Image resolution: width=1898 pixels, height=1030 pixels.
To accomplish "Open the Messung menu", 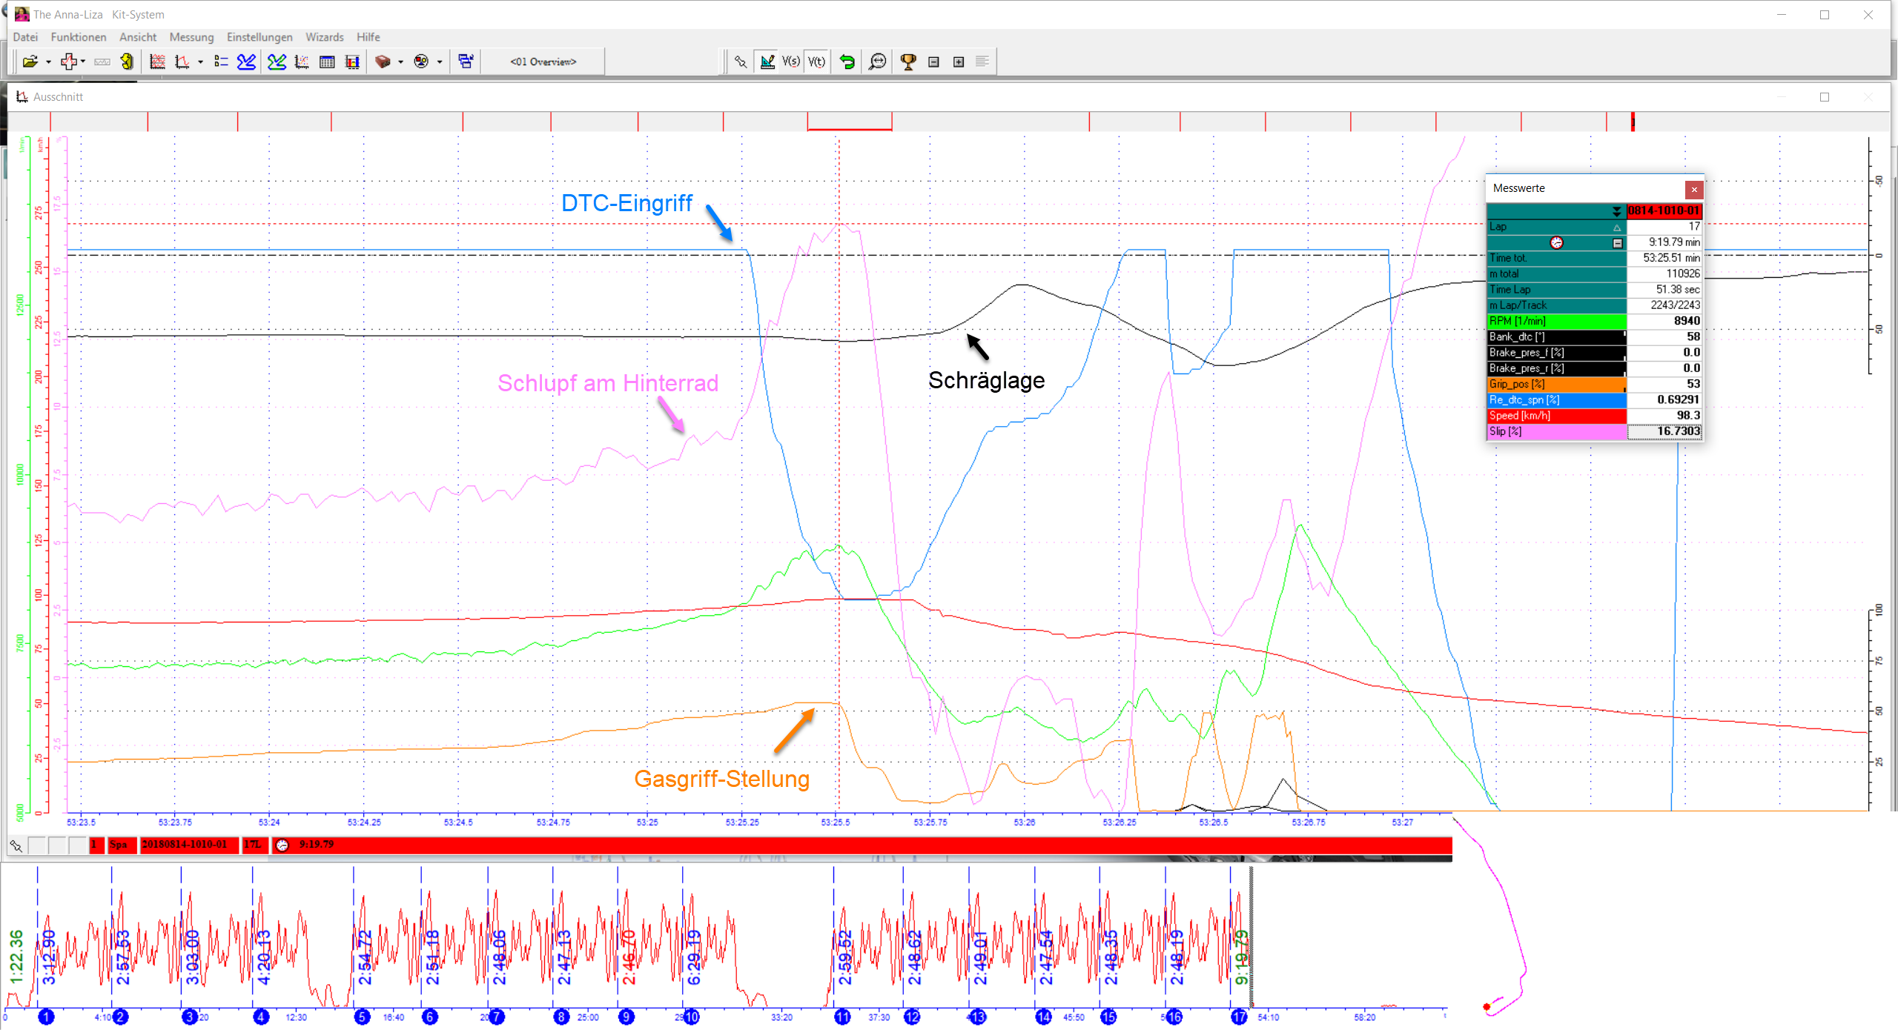I will pos(191,37).
